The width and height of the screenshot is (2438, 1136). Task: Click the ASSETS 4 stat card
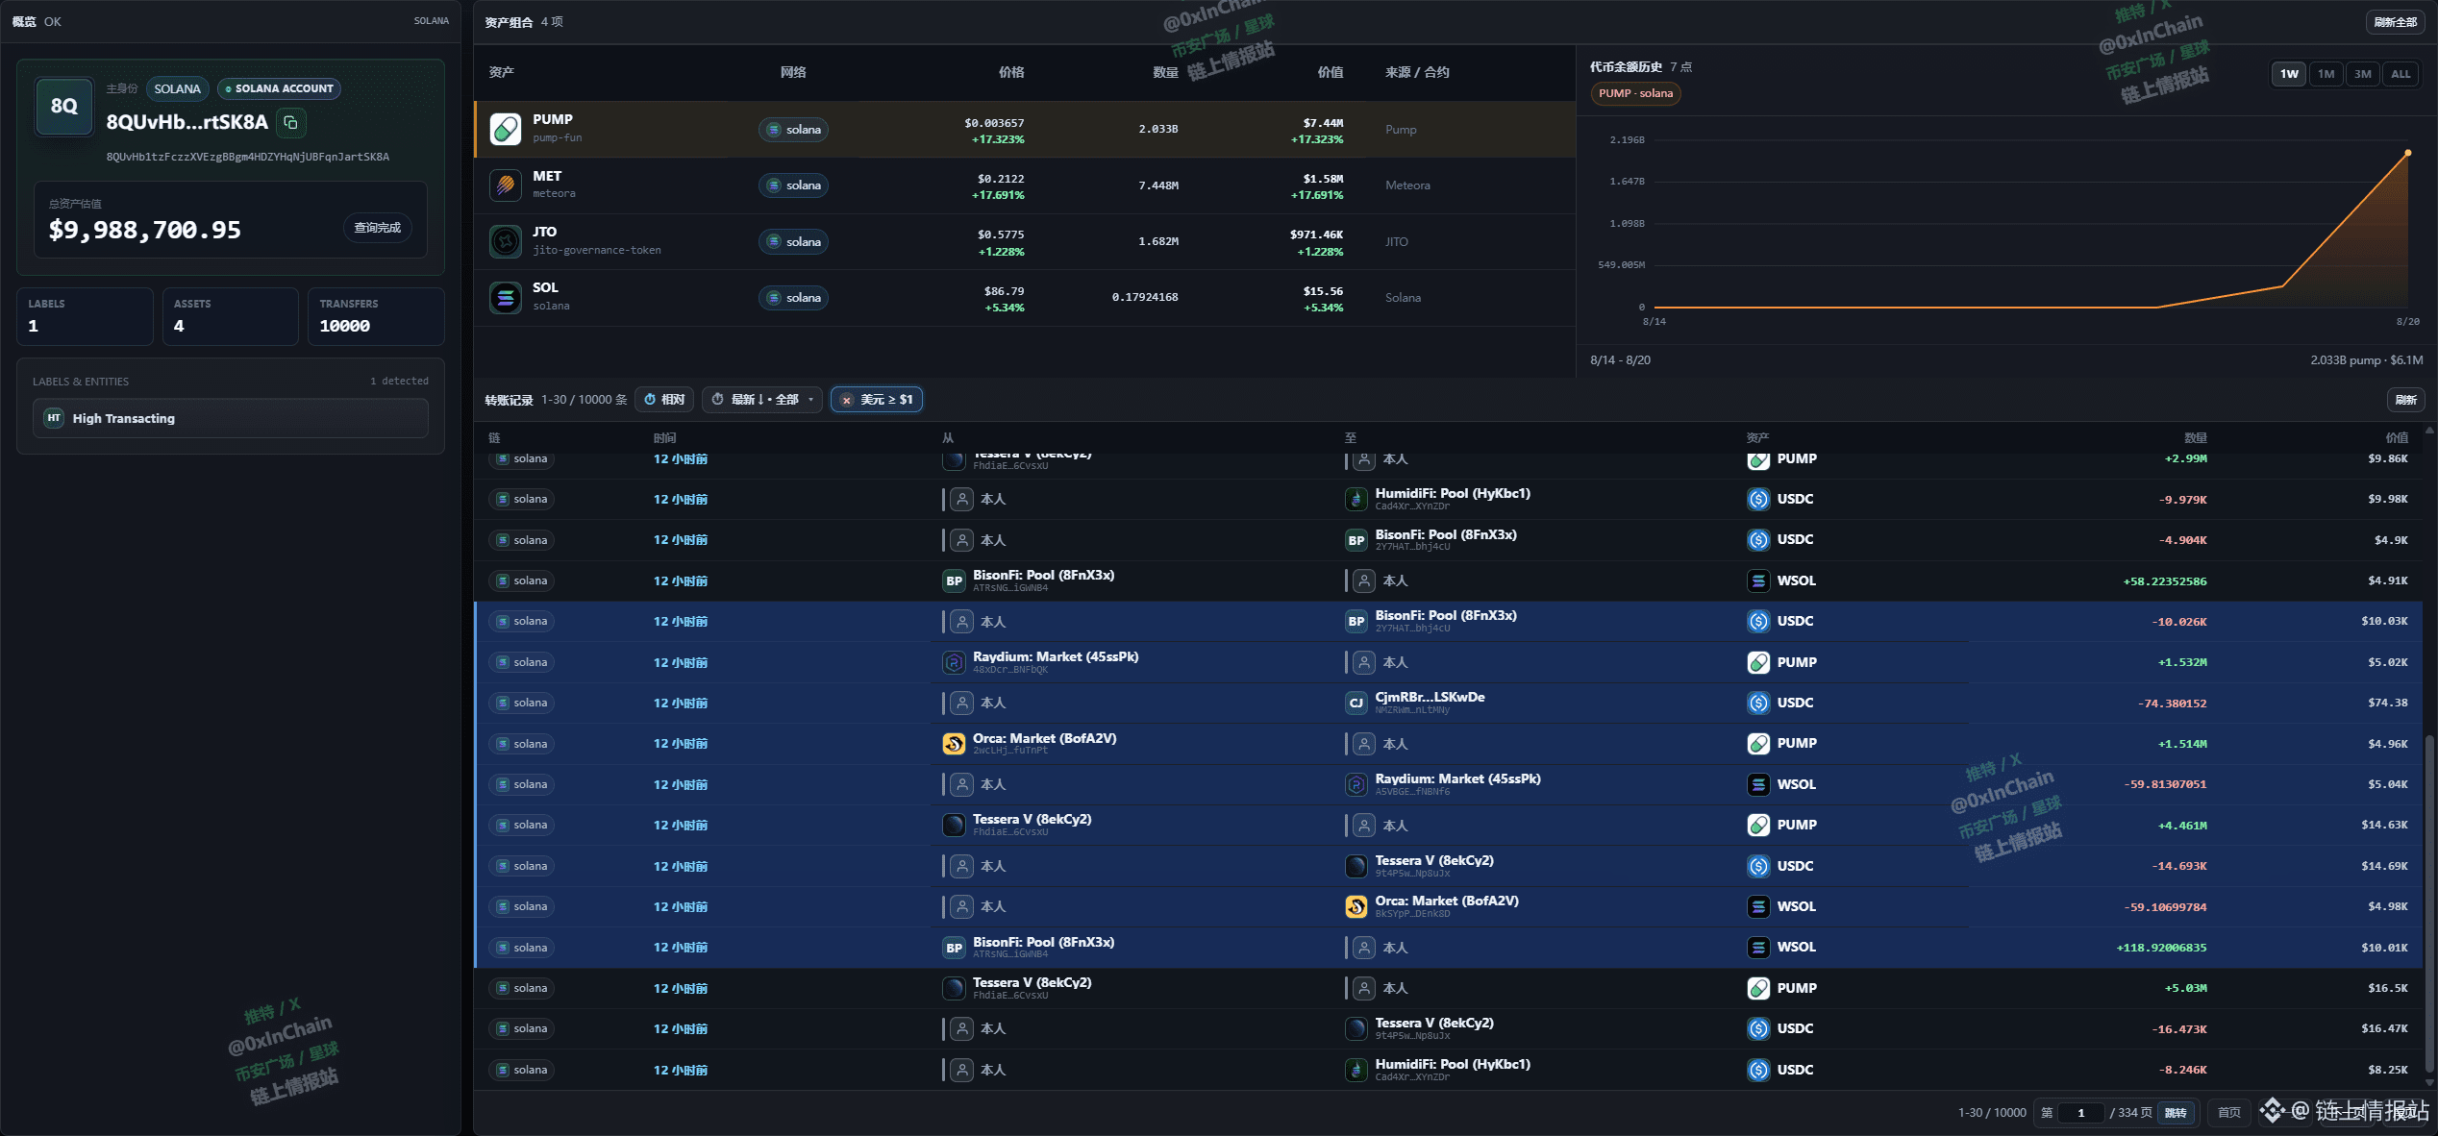(231, 316)
